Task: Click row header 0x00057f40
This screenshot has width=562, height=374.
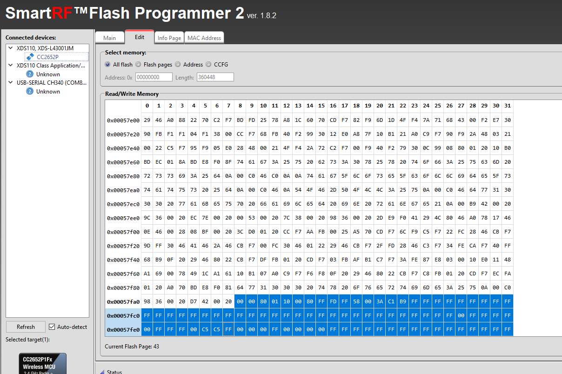Action: click(x=123, y=260)
